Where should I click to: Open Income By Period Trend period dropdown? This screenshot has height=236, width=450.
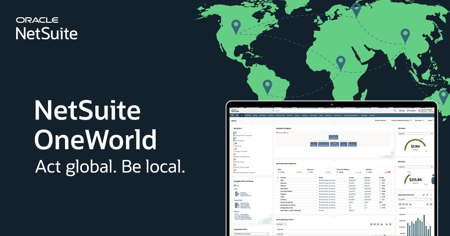click(281, 224)
